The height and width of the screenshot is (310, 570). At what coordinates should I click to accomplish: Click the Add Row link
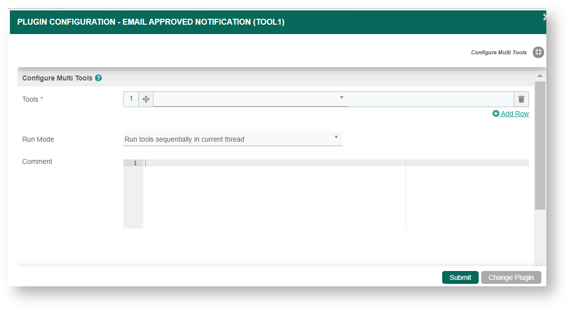point(511,114)
